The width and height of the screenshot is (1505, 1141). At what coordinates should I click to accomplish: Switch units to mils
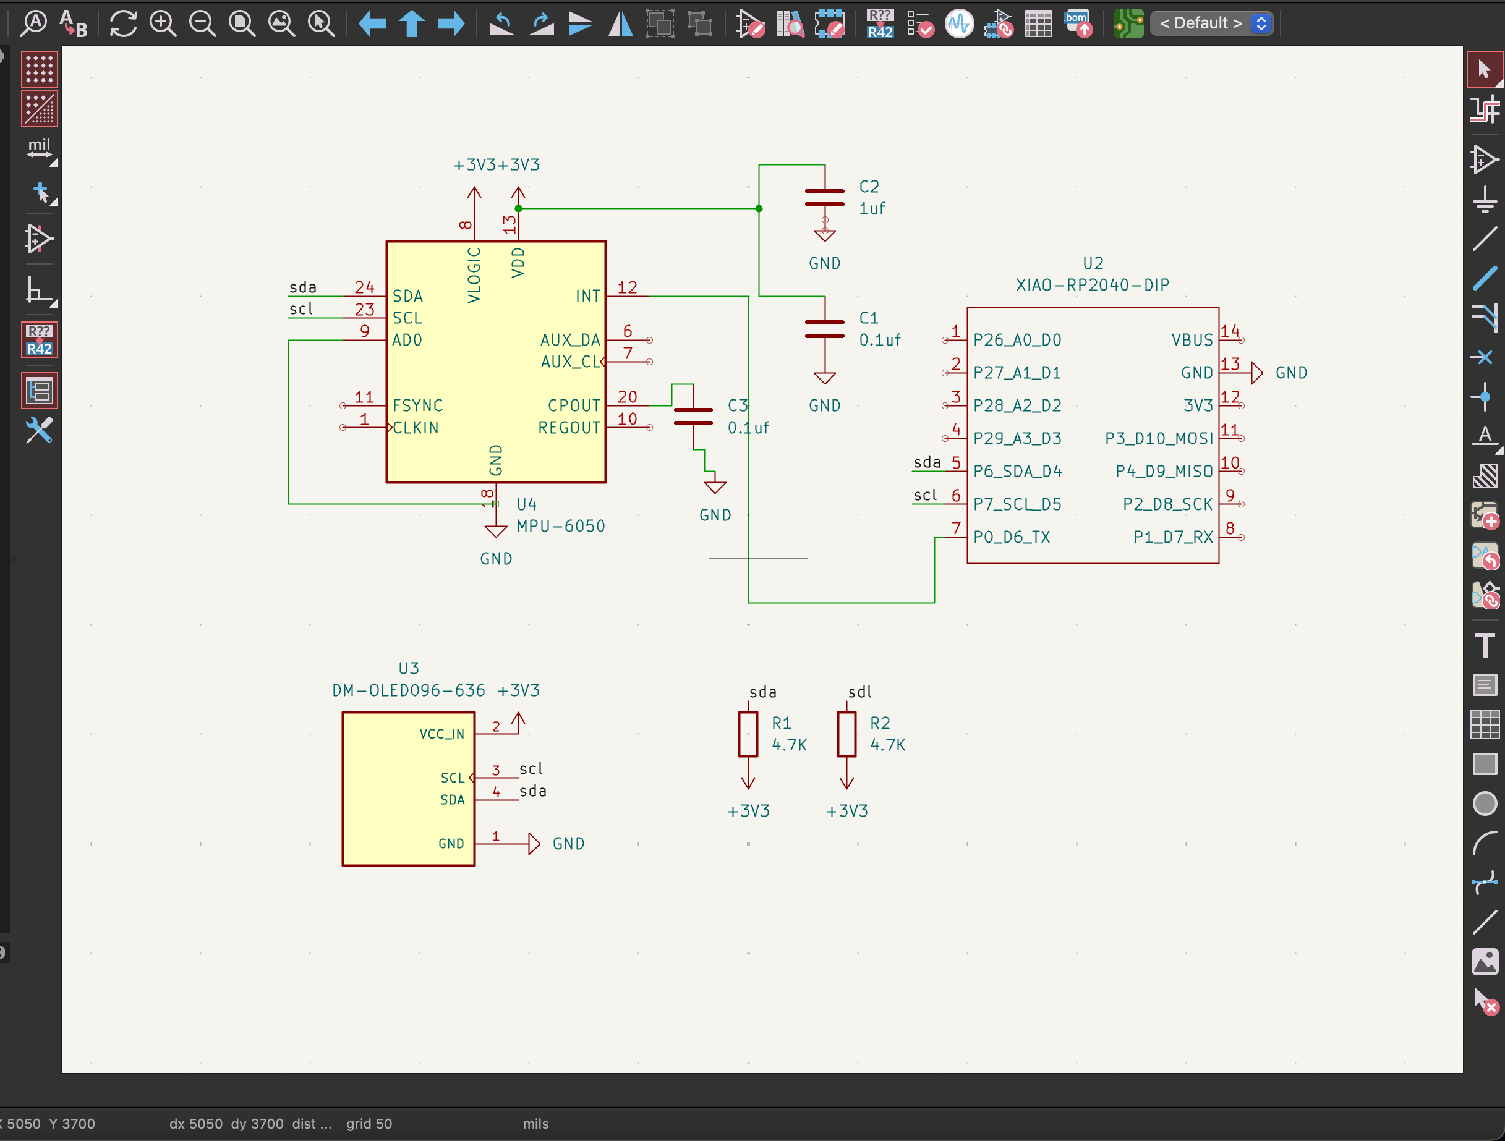[40, 148]
